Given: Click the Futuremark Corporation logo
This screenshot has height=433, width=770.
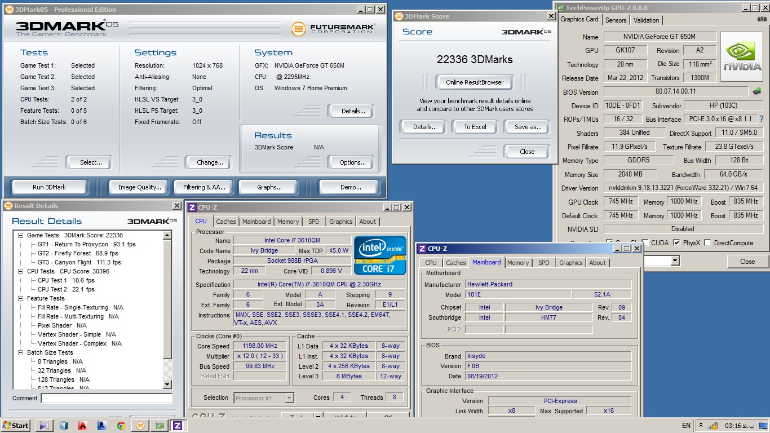Looking at the screenshot, I should (332, 28).
